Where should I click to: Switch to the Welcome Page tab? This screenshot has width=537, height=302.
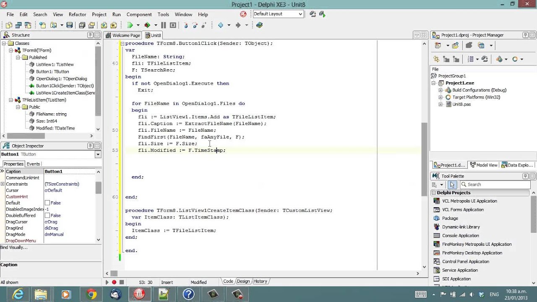coord(123,35)
